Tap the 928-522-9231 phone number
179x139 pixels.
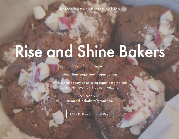coord(89,96)
